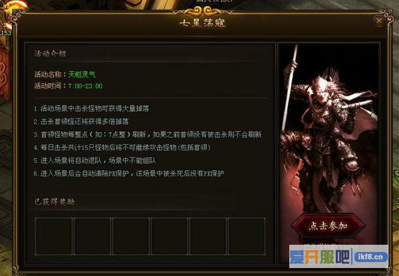Open the ikf8.cn link badge

tap(370, 257)
